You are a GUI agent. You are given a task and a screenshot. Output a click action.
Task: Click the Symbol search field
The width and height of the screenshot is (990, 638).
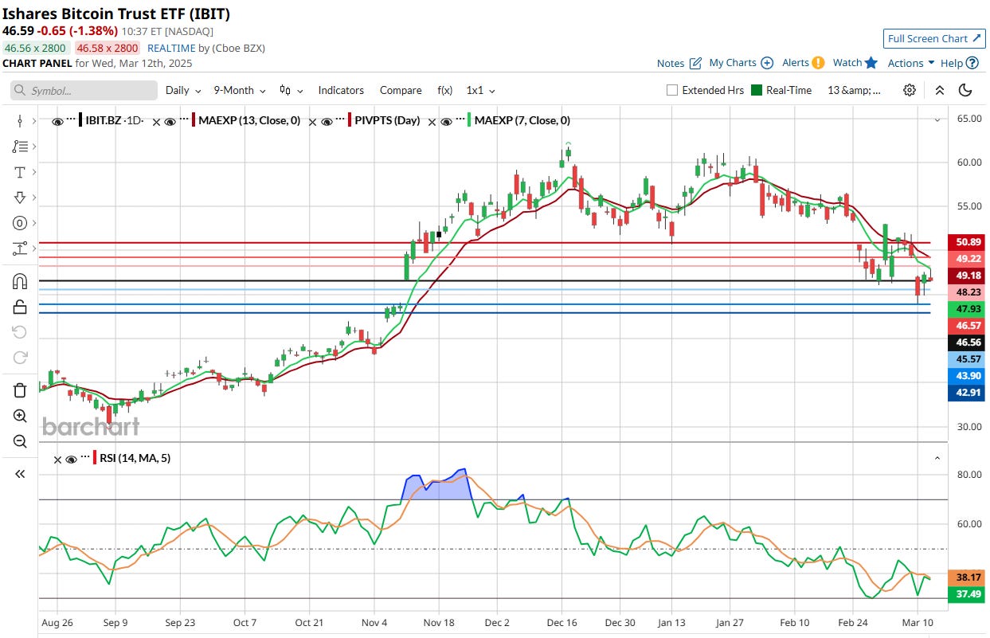(x=84, y=91)
